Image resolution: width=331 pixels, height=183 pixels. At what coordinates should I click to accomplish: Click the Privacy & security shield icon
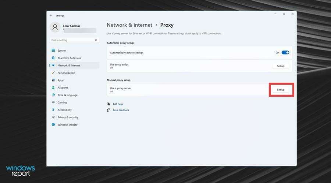click(x=53, y=117)
